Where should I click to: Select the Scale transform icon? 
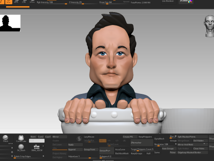24,2
